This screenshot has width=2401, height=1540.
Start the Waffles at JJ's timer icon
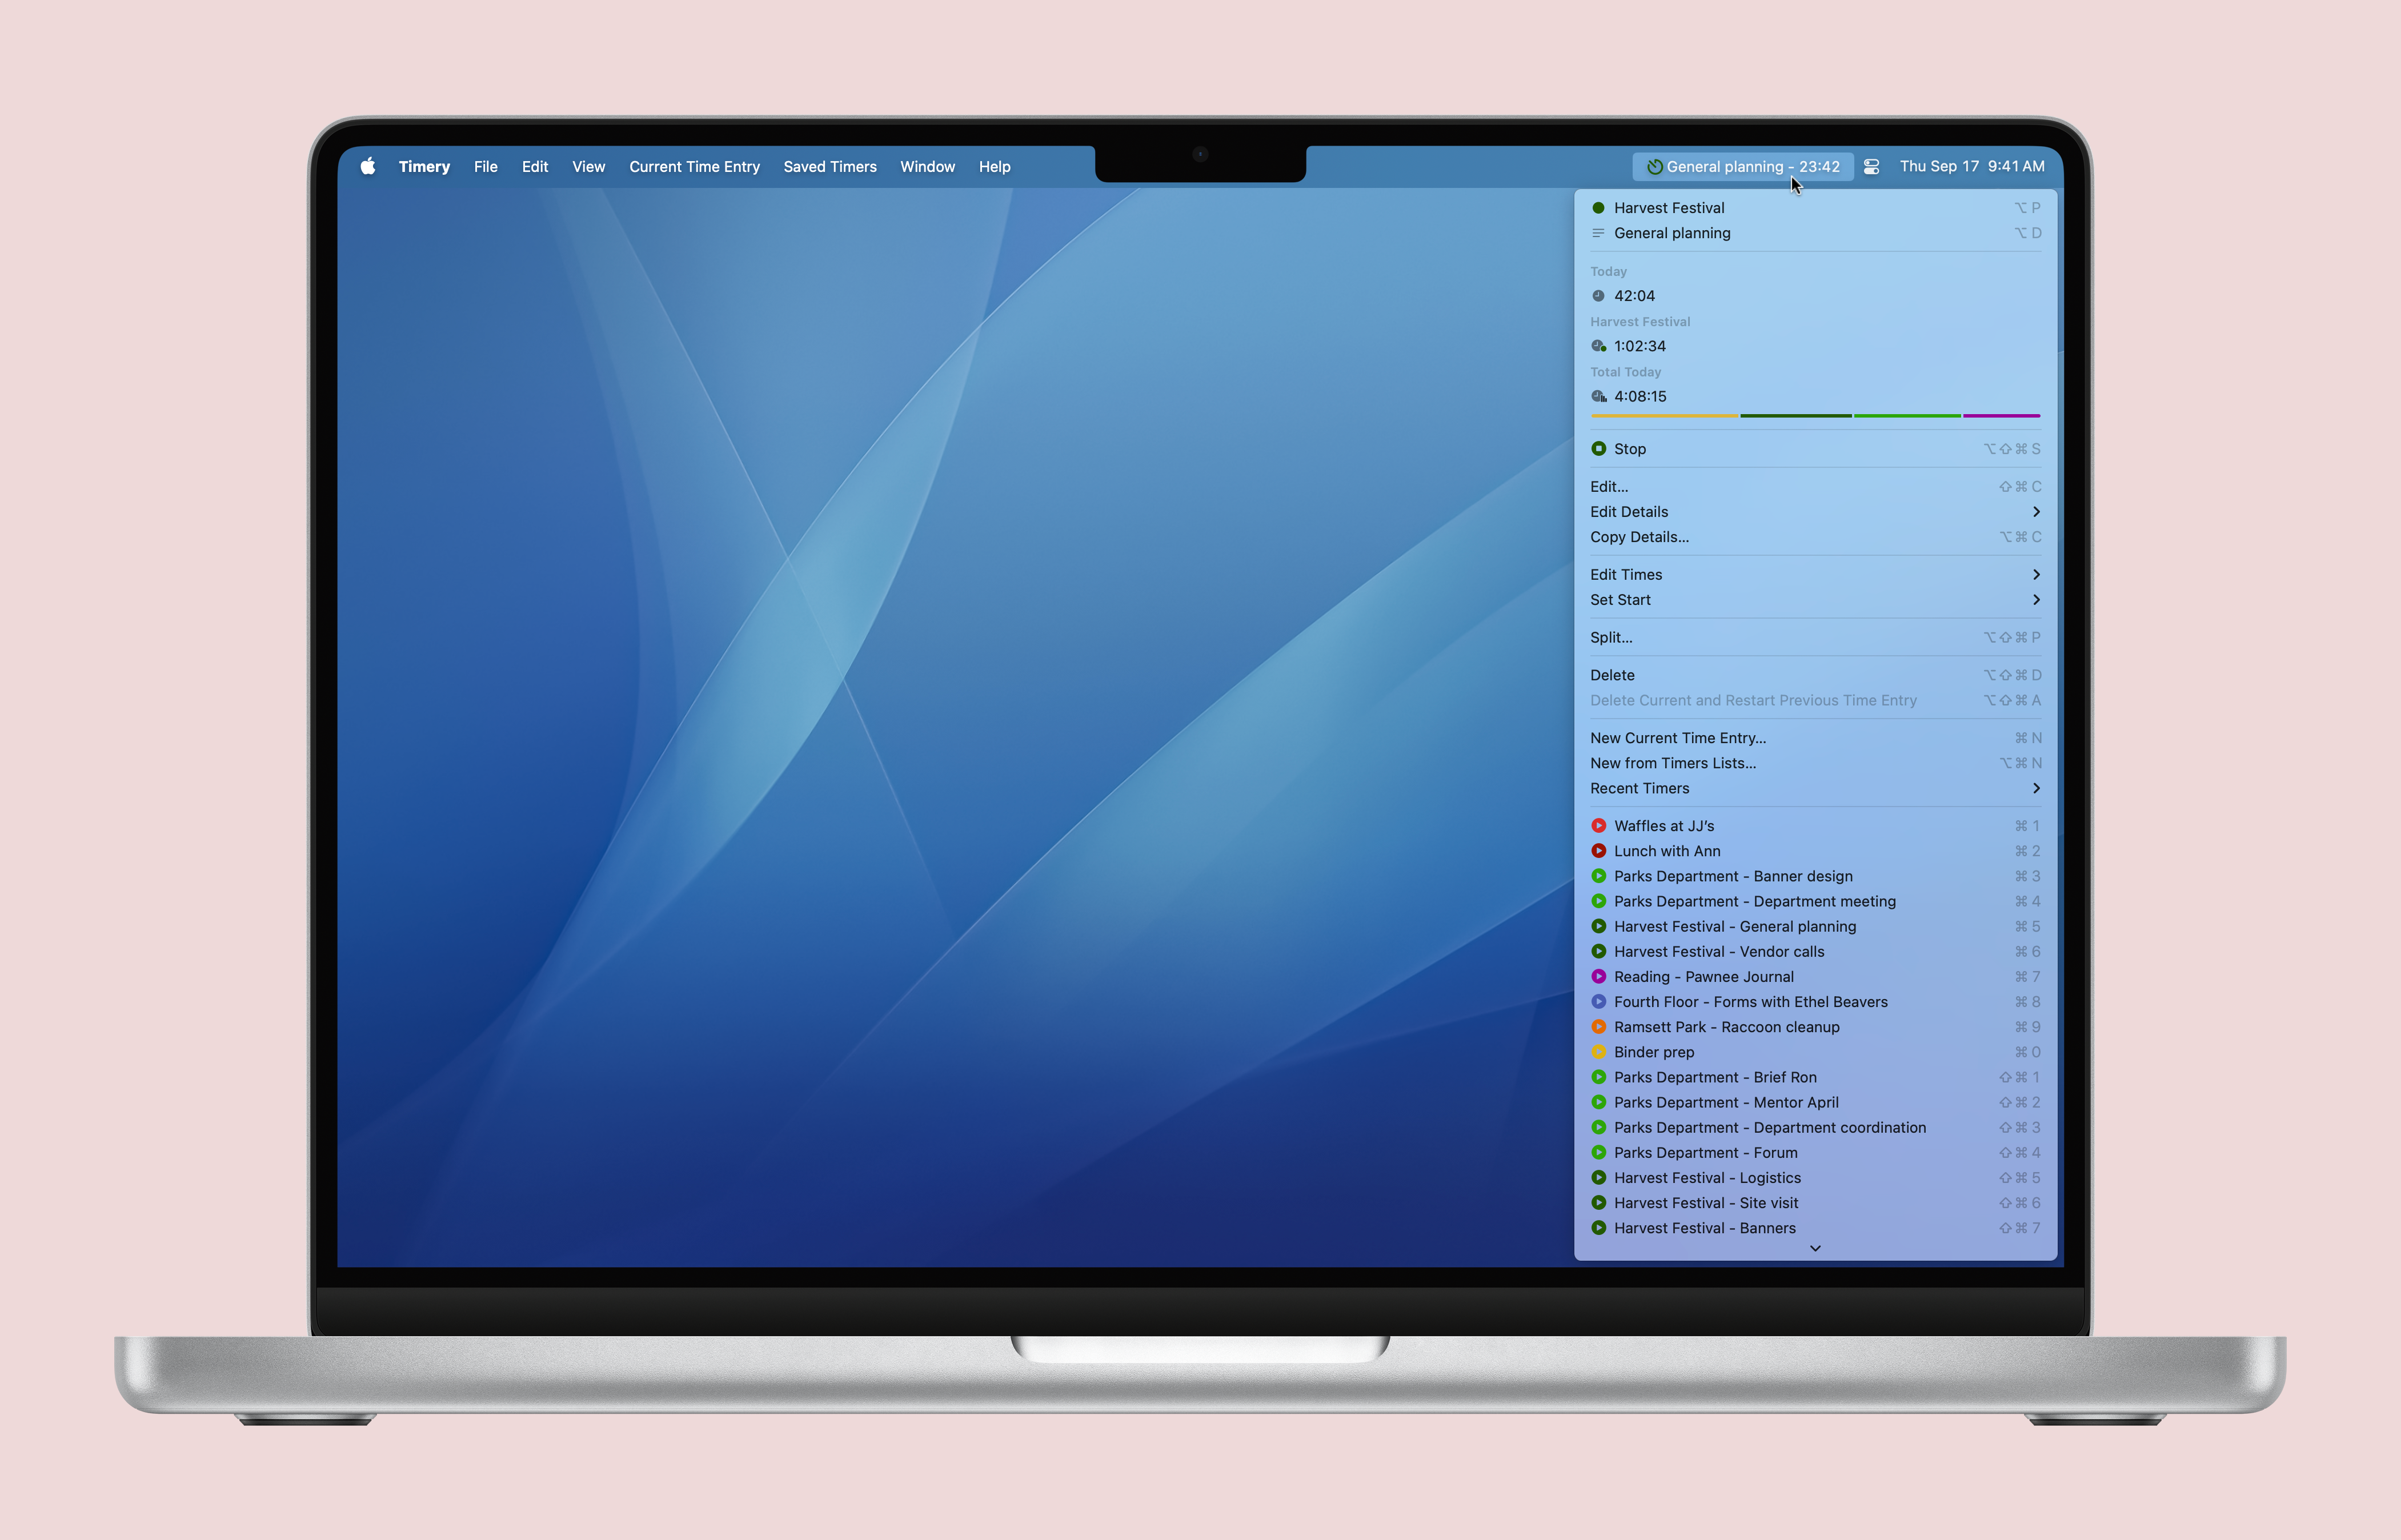(x=1598, y=826)
